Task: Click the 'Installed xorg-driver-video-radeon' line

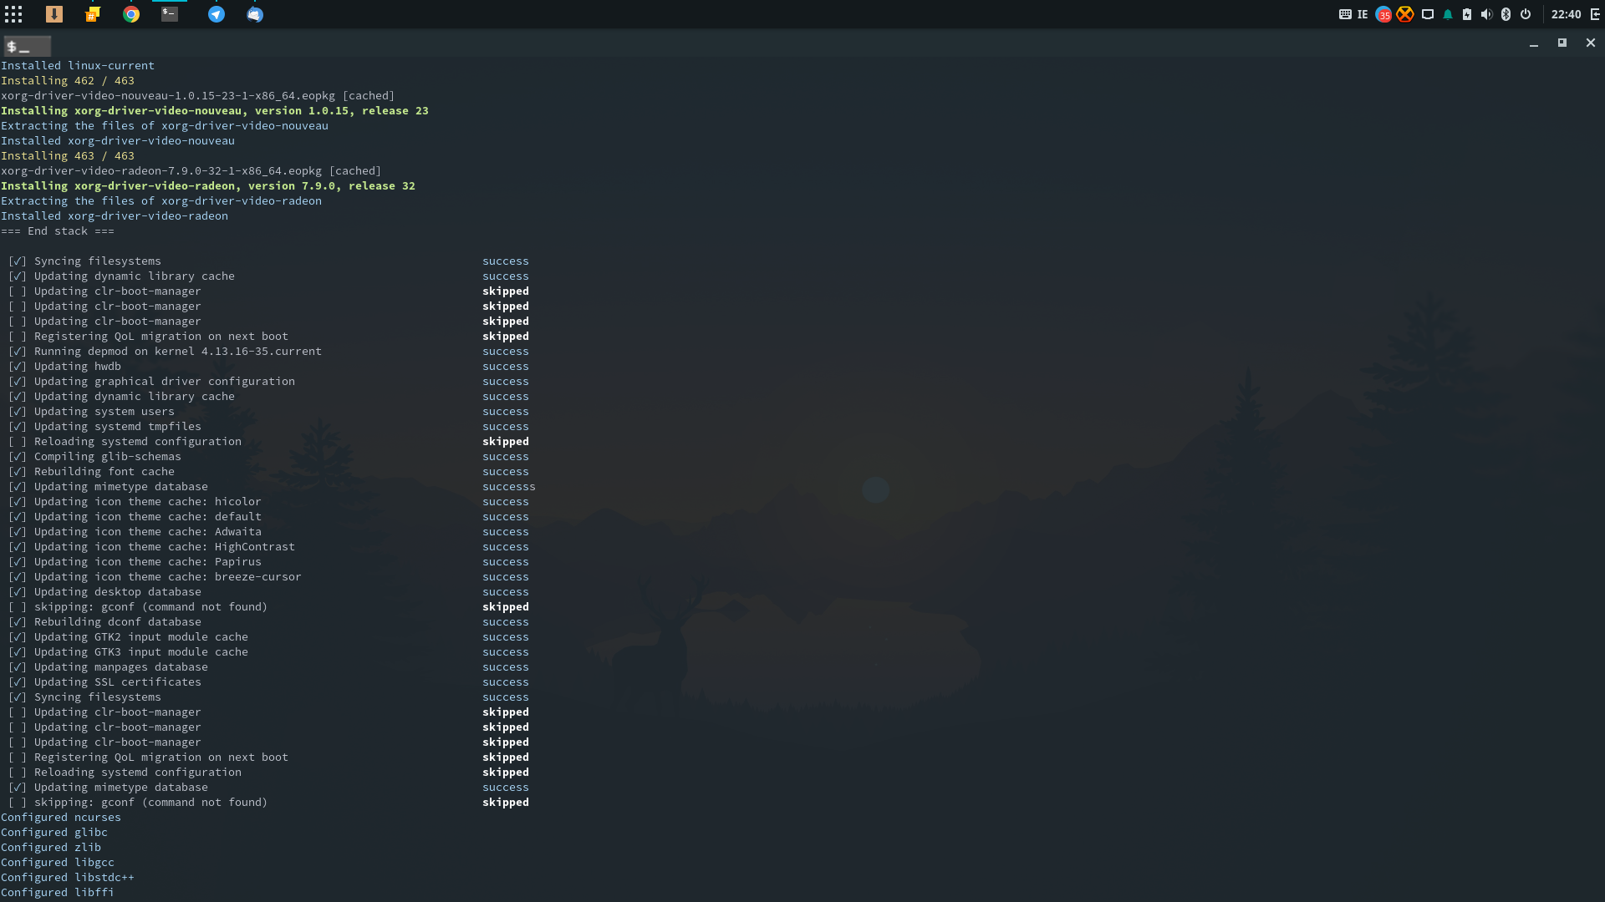Action: click(x=115, y=215)
